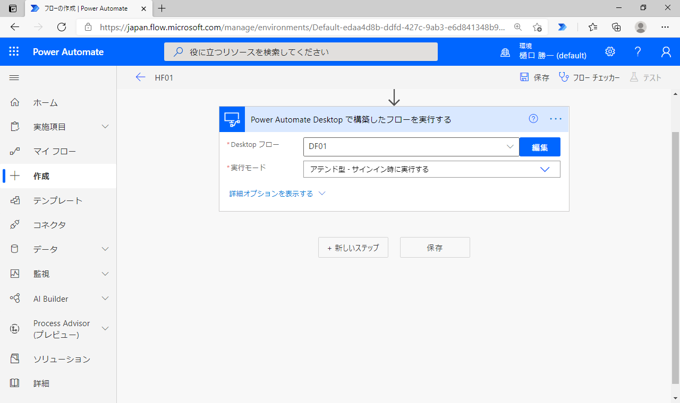
Task: Expand the 実施項目 chevron
Action: point(105,127)
